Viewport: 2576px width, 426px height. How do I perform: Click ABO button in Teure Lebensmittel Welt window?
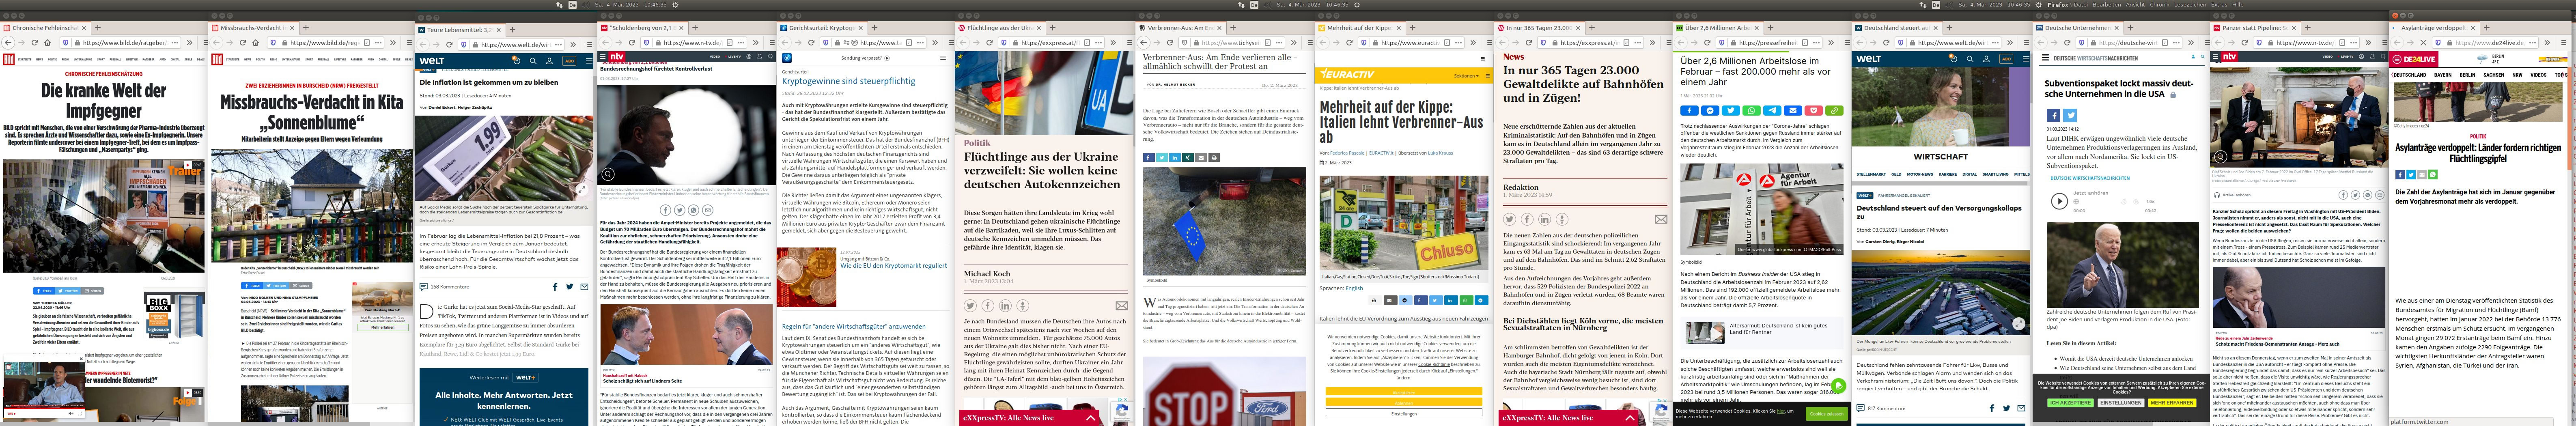[568, 61]
